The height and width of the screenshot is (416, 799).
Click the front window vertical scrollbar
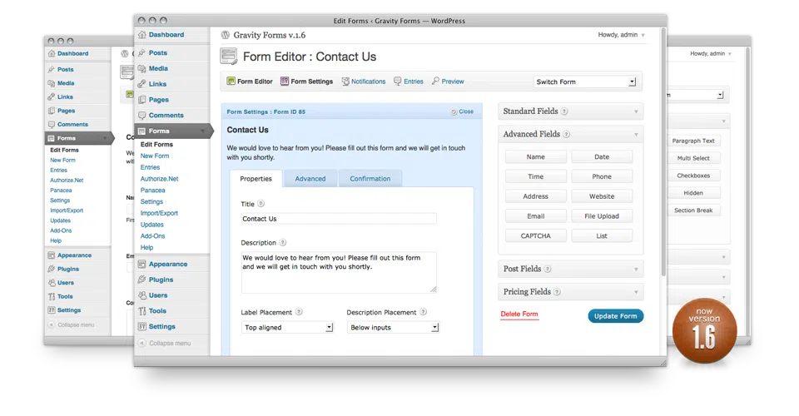point(663,153)
